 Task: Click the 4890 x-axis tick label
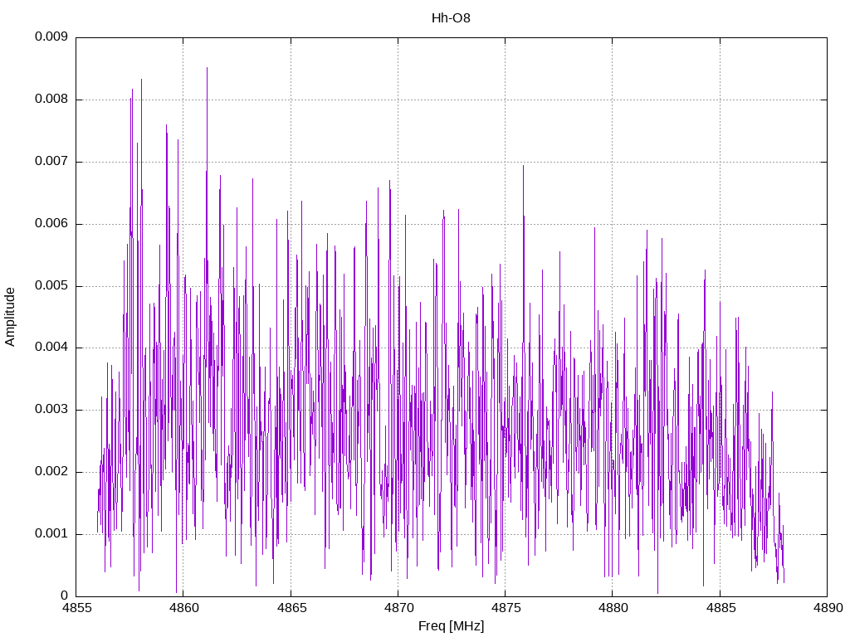[x=828, y=608]
